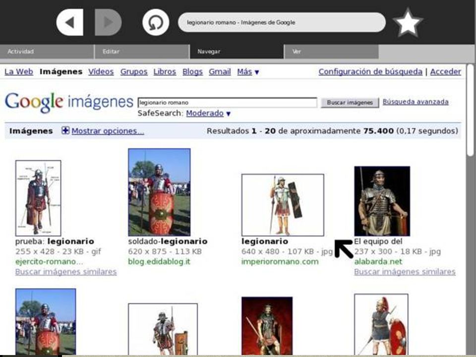Bookmark the page with the star icon

click(x=408, y=22)
